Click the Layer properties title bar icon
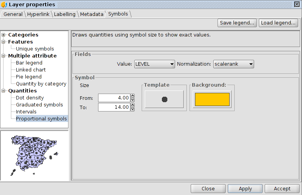This screenshot has height=195, width=302. coord(4,5)
